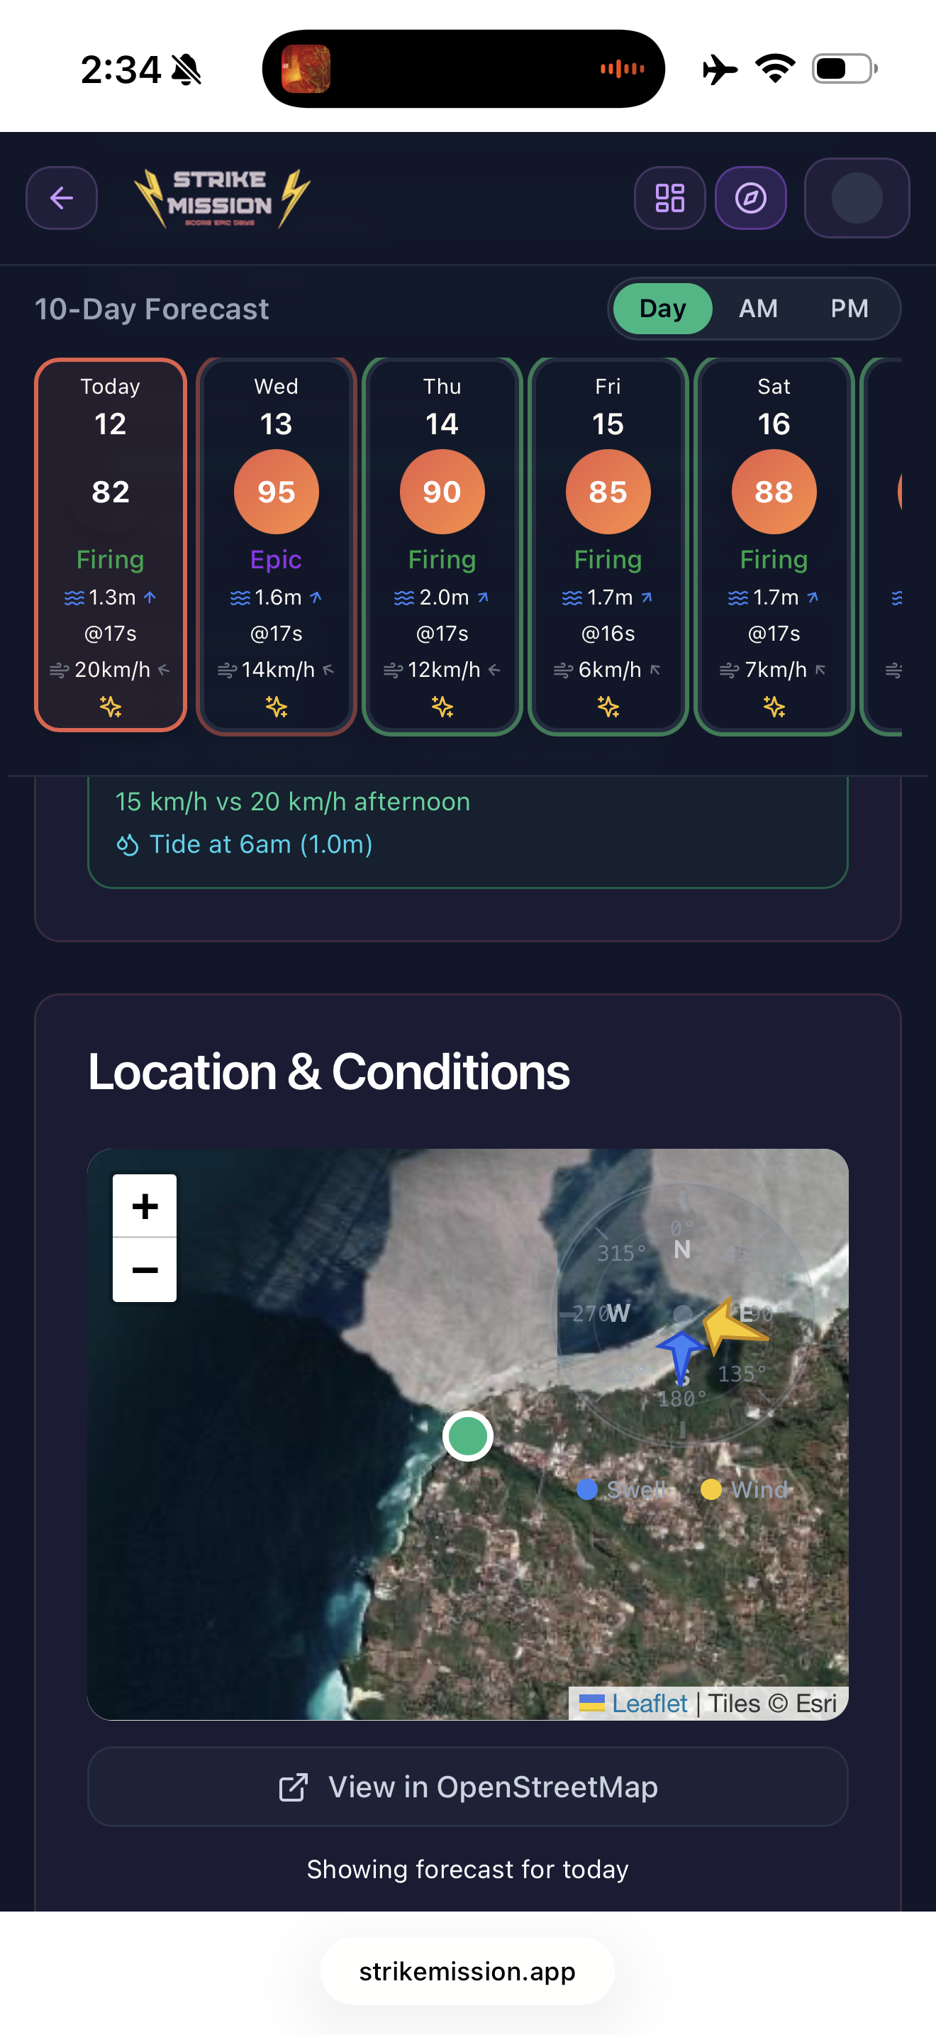The width and height of the screenshot is (936, 2035).
Task: Tap the 95 score badge on Wednesday
Action: (x=277, y=492)
